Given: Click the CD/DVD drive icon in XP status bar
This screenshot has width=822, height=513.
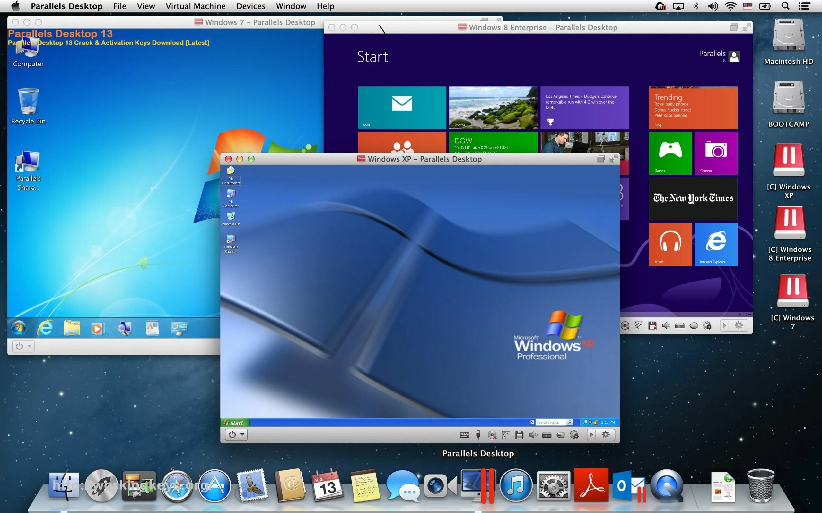Looking at the screenshot, I should (492, 435).
